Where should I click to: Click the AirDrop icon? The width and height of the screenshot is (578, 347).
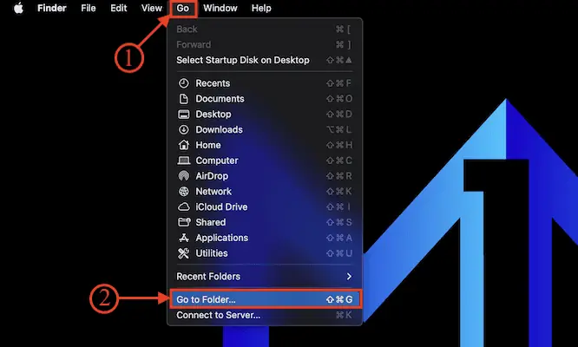pyautogui.click(x=183, y=176)
